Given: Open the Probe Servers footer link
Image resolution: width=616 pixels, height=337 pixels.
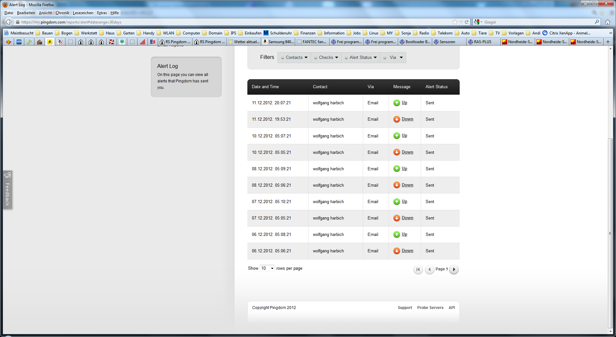Looking at the screenshot, I should [x=430, y=308].
